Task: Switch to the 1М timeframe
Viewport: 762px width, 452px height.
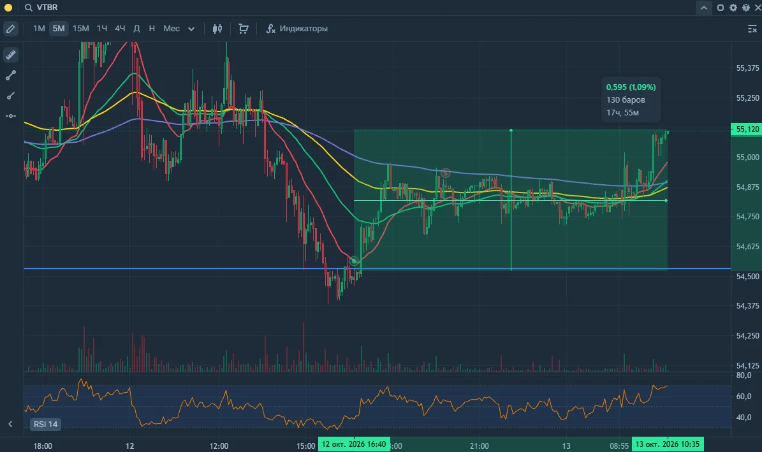Action: click(x=39, y=29)
